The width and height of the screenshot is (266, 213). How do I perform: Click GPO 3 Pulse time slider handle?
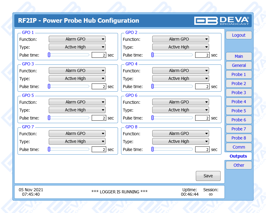click(x=49, y=86)
